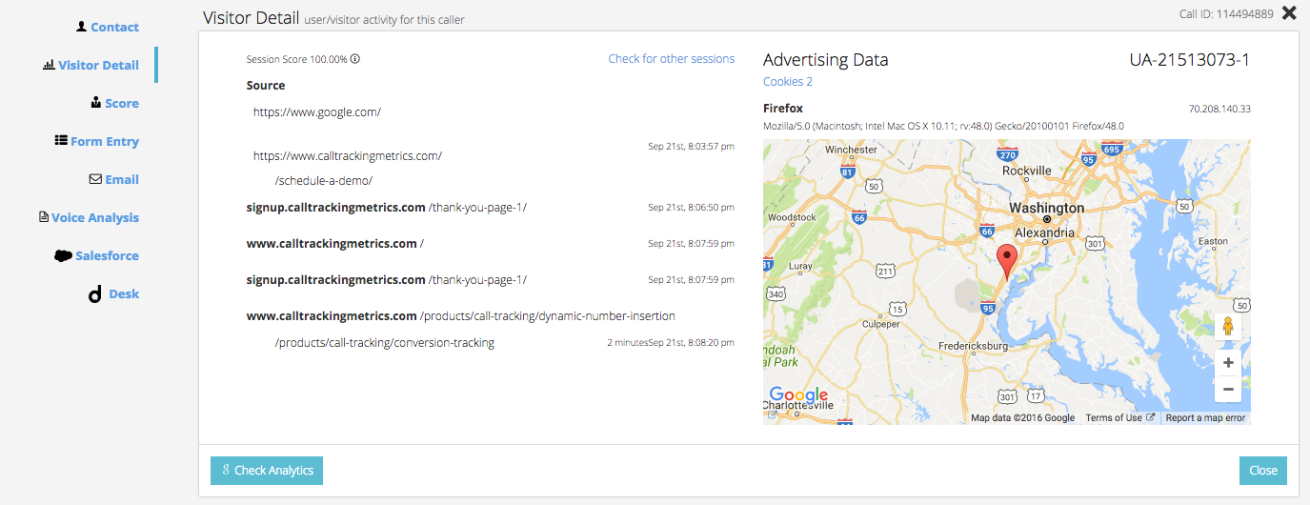
Task: Open the Visitor Detail tab
Action: pyautogui.click(x=98, y=65)
